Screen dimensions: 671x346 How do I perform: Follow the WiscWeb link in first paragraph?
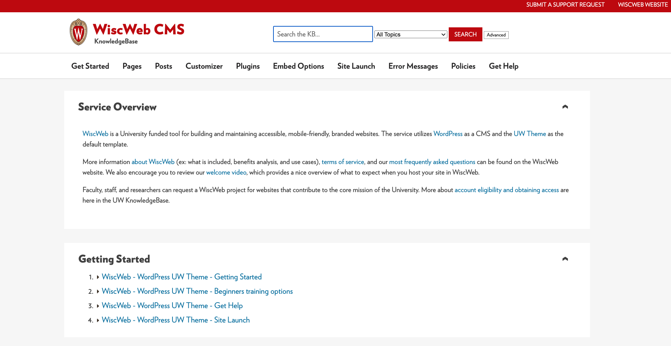pyautogui.click(x=95, y=134)
